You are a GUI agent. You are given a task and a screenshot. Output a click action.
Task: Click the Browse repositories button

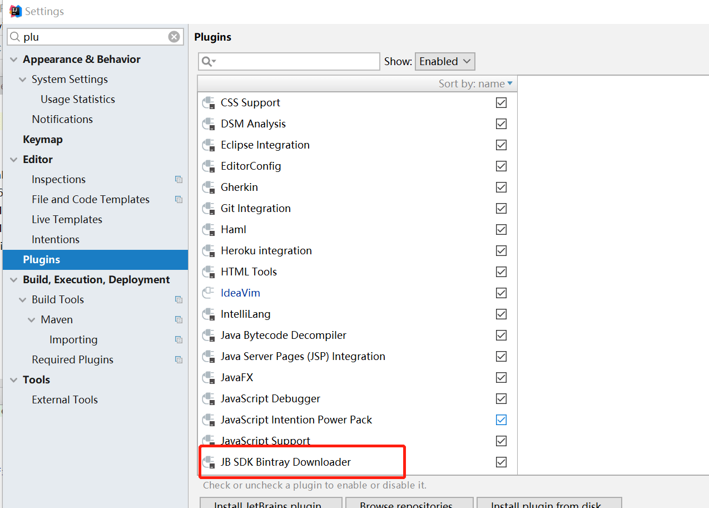pyautogui.click(x=409, y=504)
